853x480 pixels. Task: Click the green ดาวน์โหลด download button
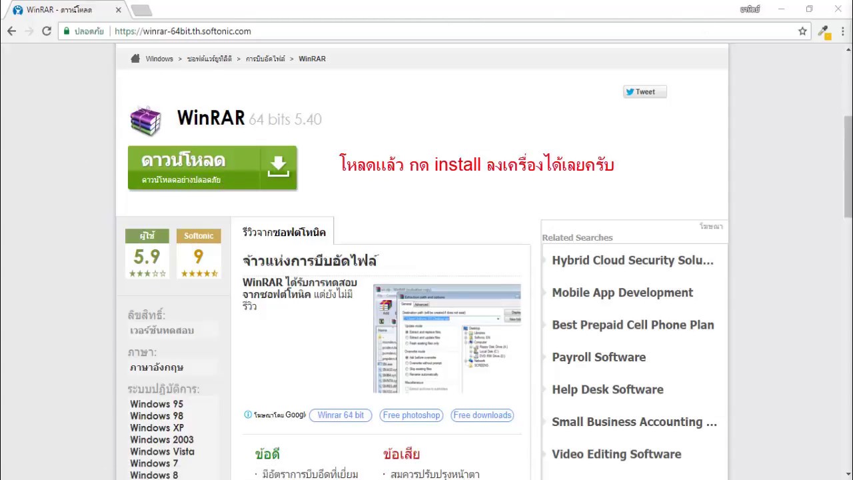coord(212,167)
